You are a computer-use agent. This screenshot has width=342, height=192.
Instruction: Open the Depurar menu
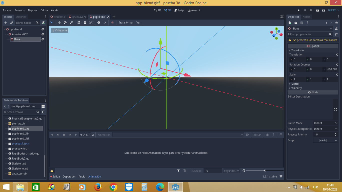click(33, 10)
